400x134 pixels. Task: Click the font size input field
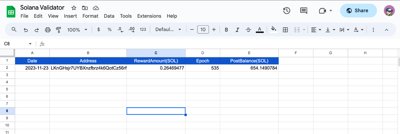(x=203, y=29)
